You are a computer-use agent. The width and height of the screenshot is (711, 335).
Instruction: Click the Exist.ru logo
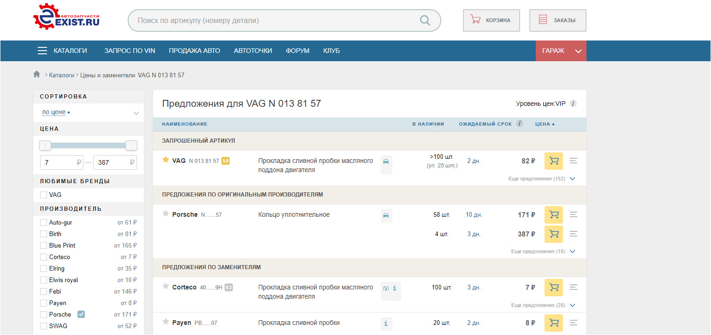coord(66,17)
